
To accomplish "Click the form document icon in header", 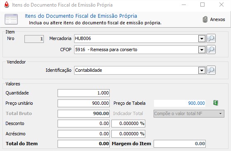I will pyautogui.click(x=11, y=19).
